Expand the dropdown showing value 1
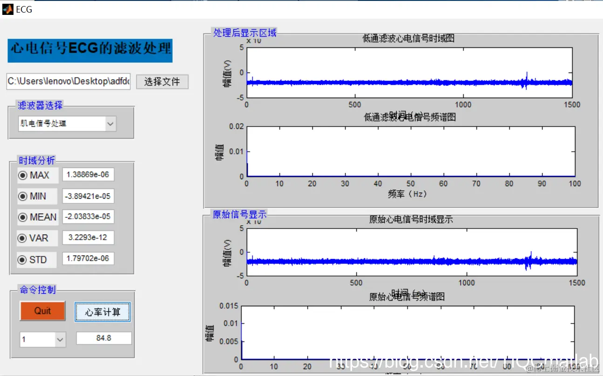This screenshot has width=603, height=376. [43, 339]
